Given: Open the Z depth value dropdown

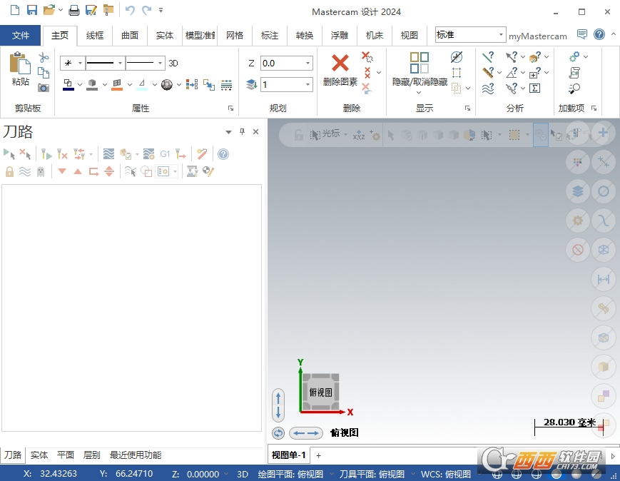Looking at the screenshot, I should pyautogui.click(x=308, y=64).
